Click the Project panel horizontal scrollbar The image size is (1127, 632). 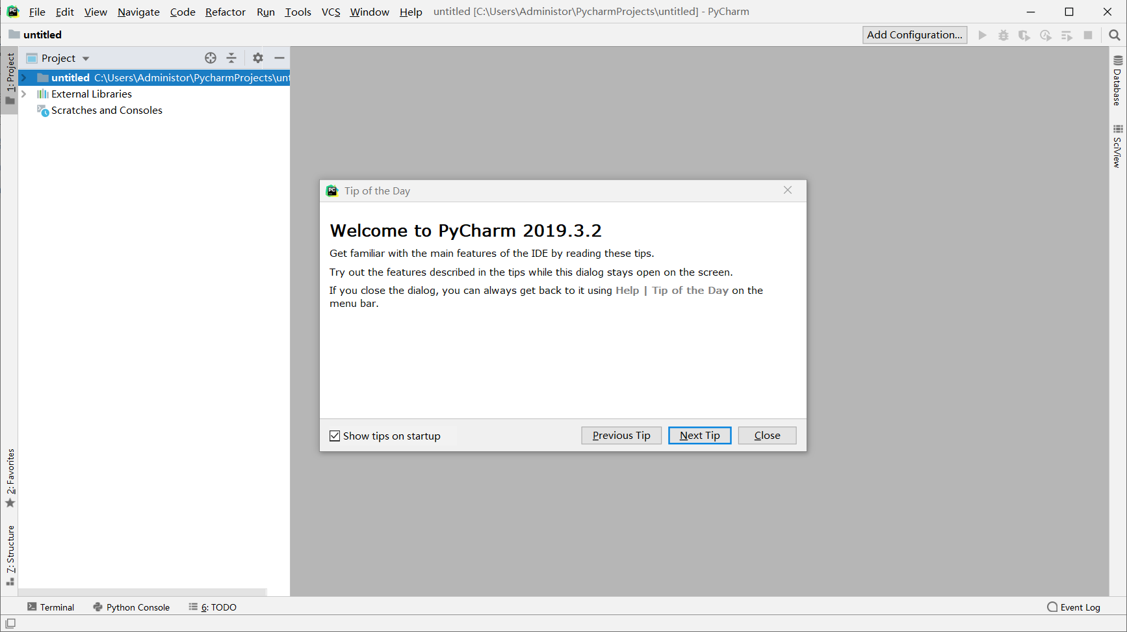pyautogui.click(x=142, y=592)
